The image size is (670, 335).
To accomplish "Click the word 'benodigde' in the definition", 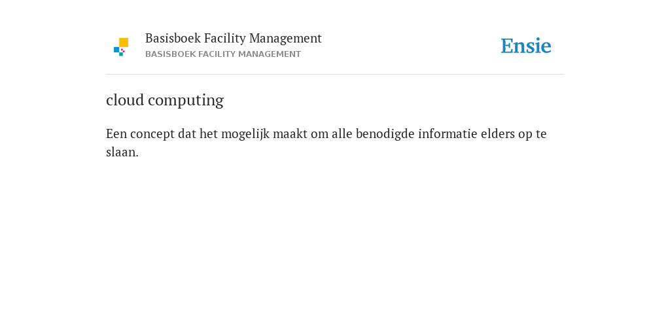I will coord(385,134).
